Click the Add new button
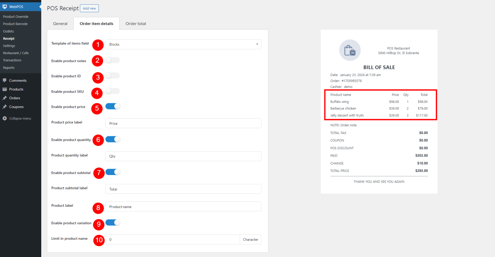Screen dimensions: 495x257 [89, 8]
